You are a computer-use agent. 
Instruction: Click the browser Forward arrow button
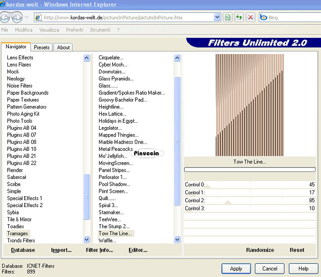point(17,18)
